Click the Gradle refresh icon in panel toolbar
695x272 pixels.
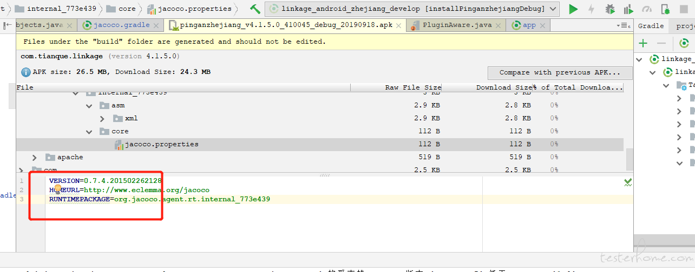(684, 43)
